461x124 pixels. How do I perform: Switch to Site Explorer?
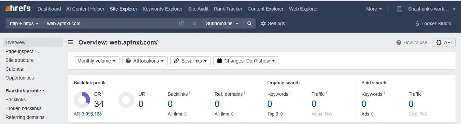pyautogui.click(x=124, y=9)
